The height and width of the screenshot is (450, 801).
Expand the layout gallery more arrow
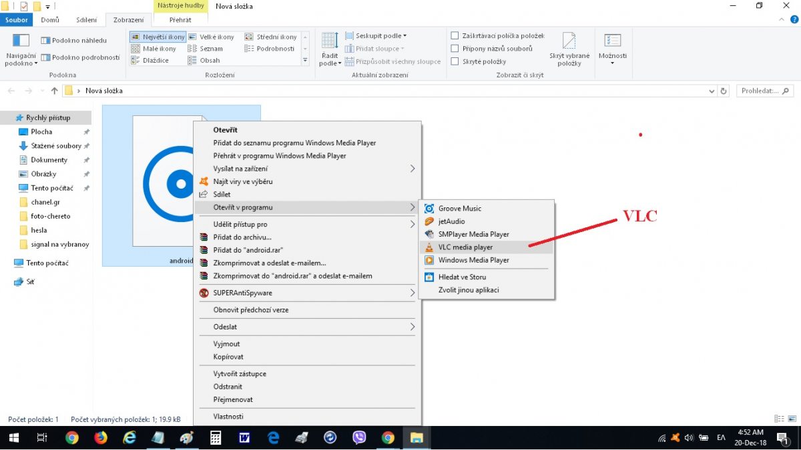tap(306, 60)
